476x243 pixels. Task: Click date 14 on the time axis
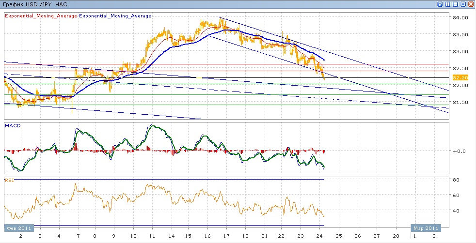tap(172, 236)
